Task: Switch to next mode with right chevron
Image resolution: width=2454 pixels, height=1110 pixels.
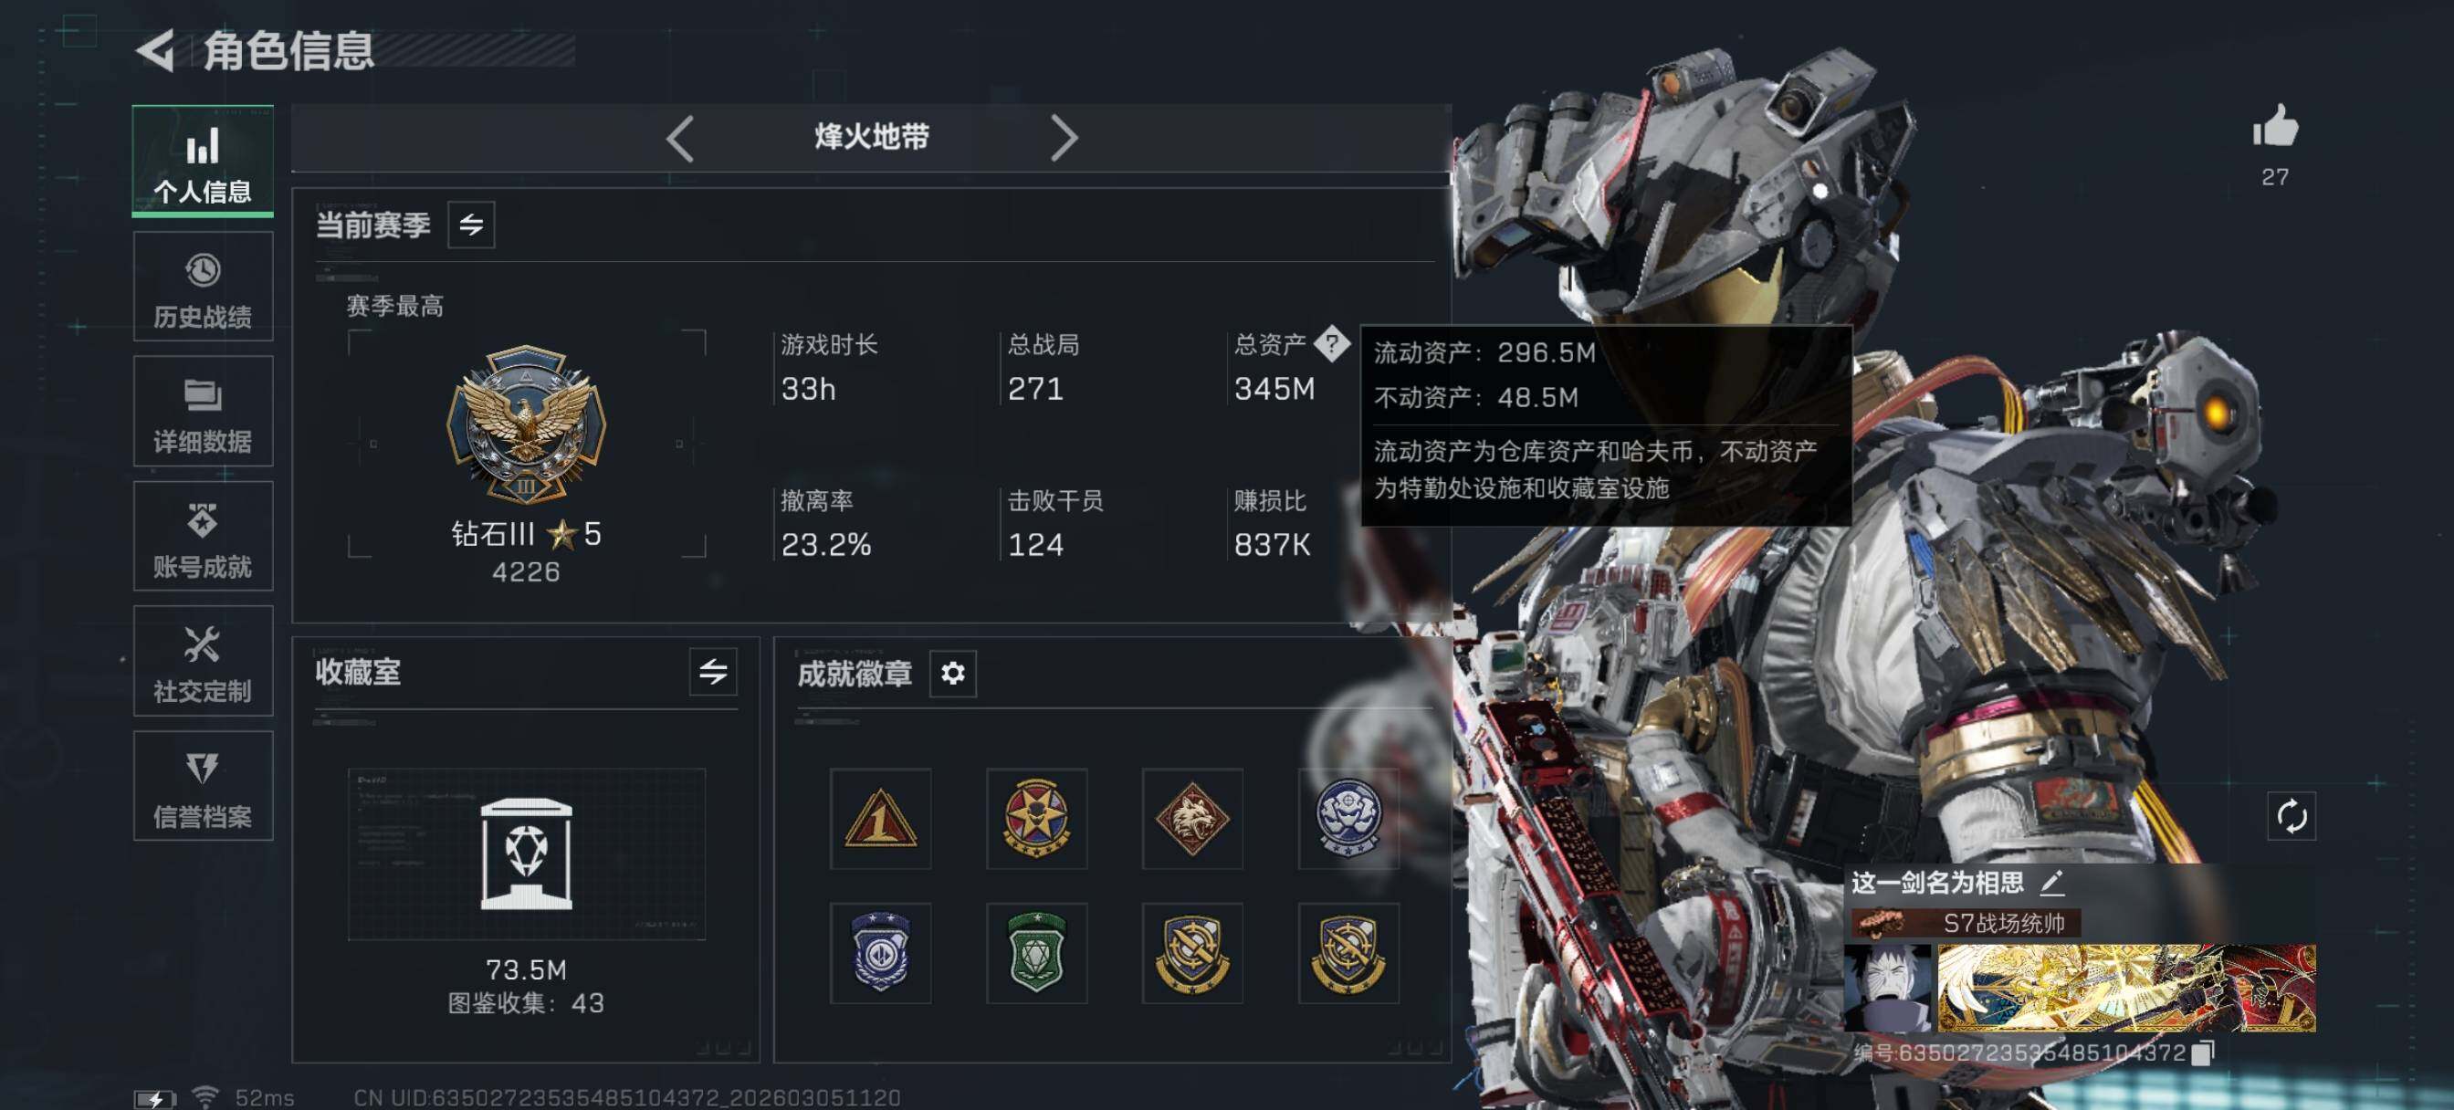Action: tap(1064, 139)
